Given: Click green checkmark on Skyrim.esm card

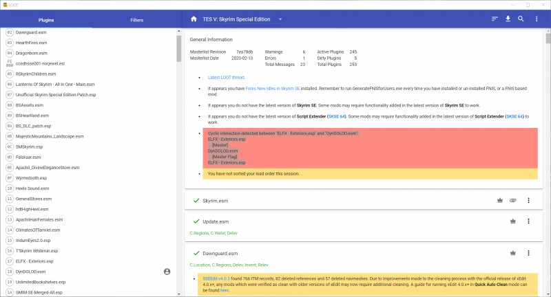Looking at the screenshot, I should pos(196,201).
